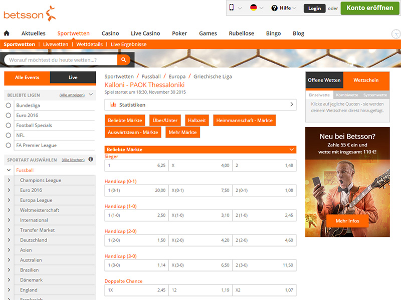Image resolution: width=401 pixels, height=300 pixels.
Task: Expand the Europa League tree item
Action: pyautogui.click(x=9, y=200)
